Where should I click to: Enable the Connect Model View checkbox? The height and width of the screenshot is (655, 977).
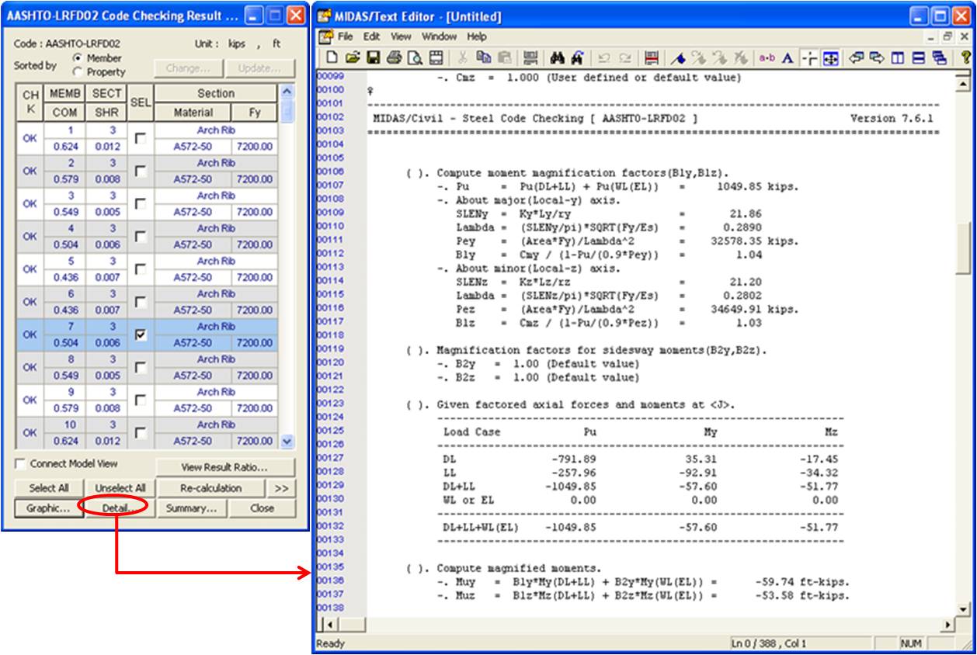(21, 464)
